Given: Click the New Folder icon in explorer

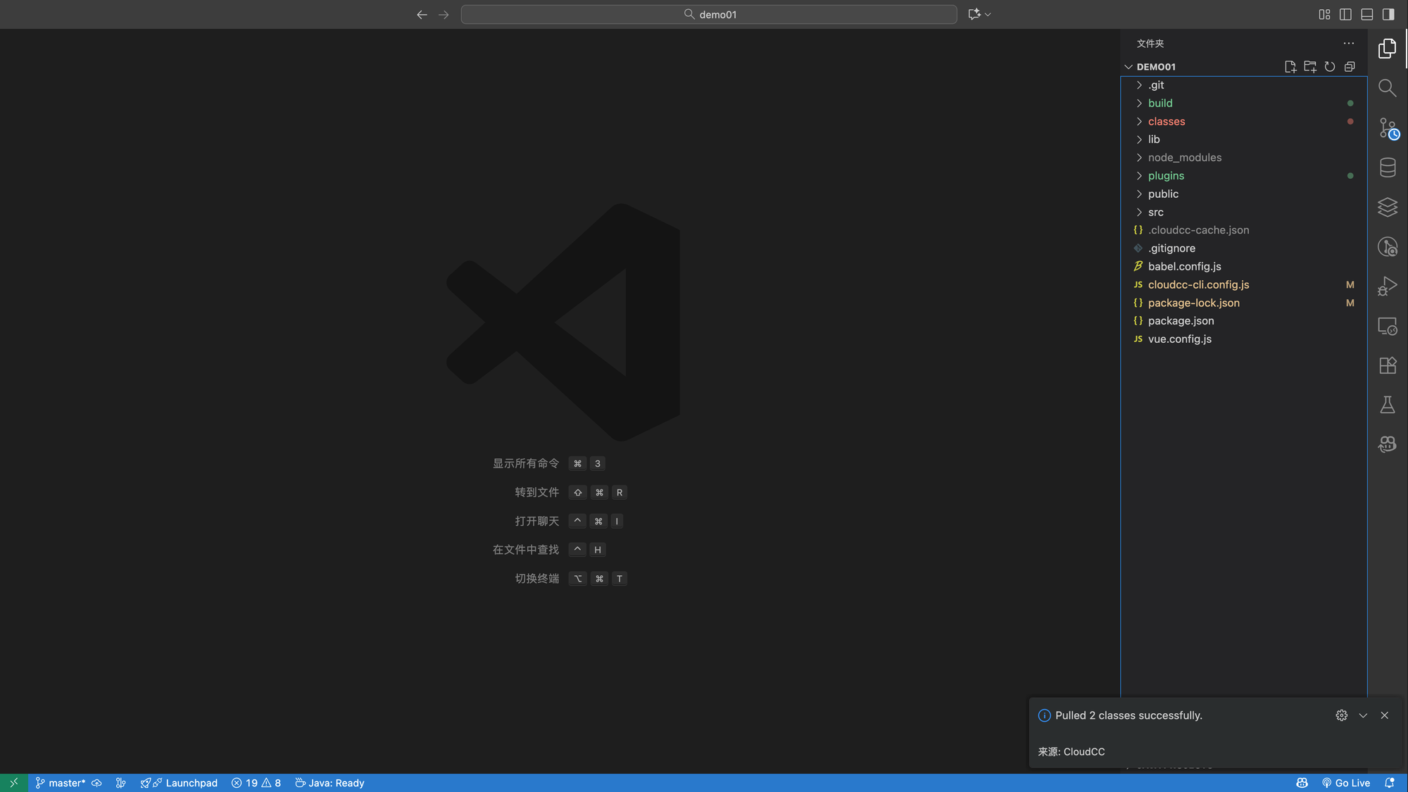Looking at the screenshot, I should tap(1309, 67).
